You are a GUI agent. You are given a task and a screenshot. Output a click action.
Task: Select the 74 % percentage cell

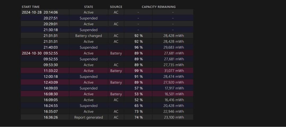[x=138, y=117]
